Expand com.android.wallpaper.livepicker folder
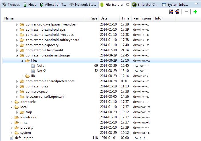This screenshot has height=141, width=201. [17, 25]
